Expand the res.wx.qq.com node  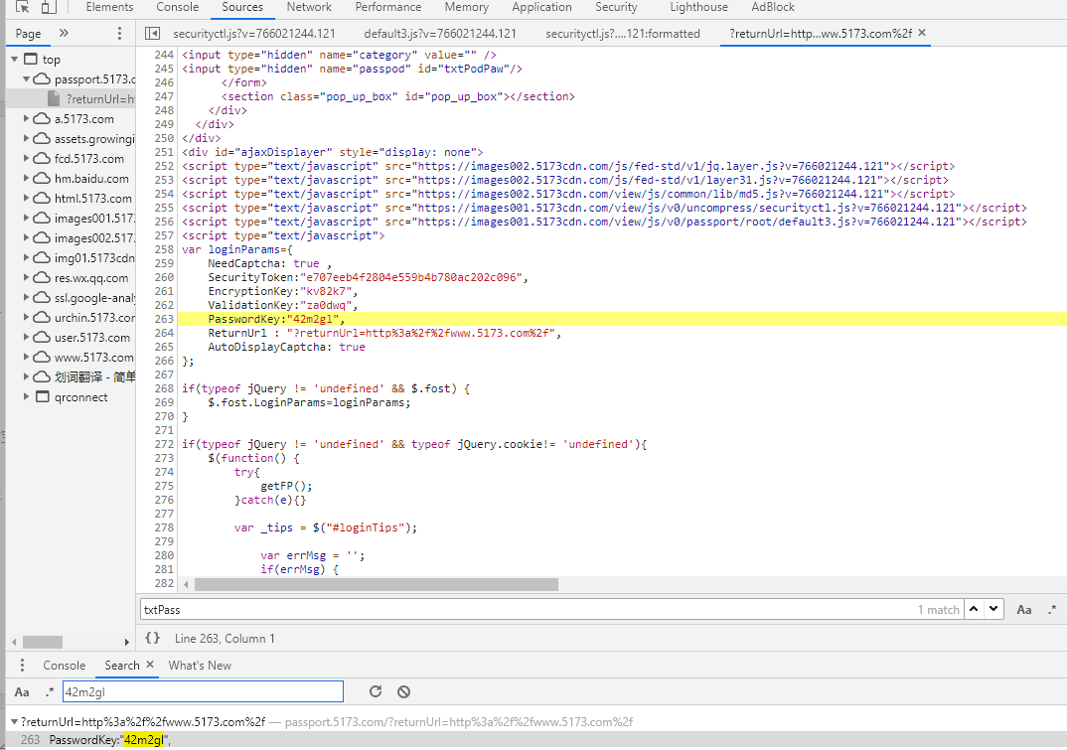26,278
